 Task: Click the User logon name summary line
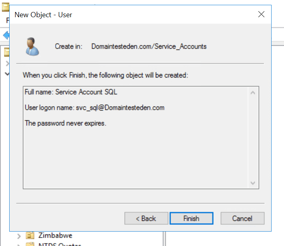click(x=95, y=108)
